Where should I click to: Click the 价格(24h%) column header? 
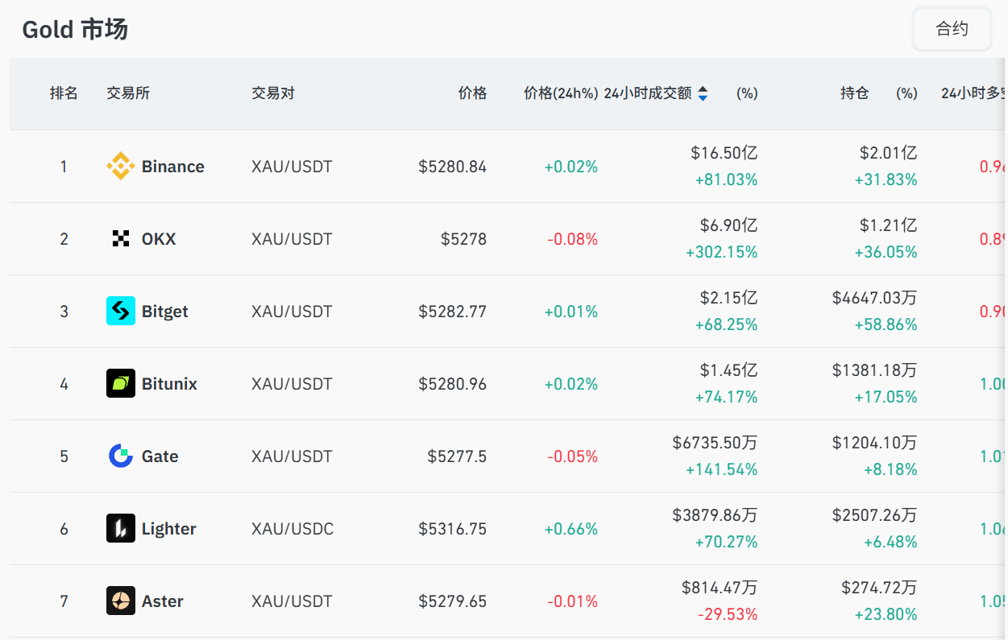(560, 93)
